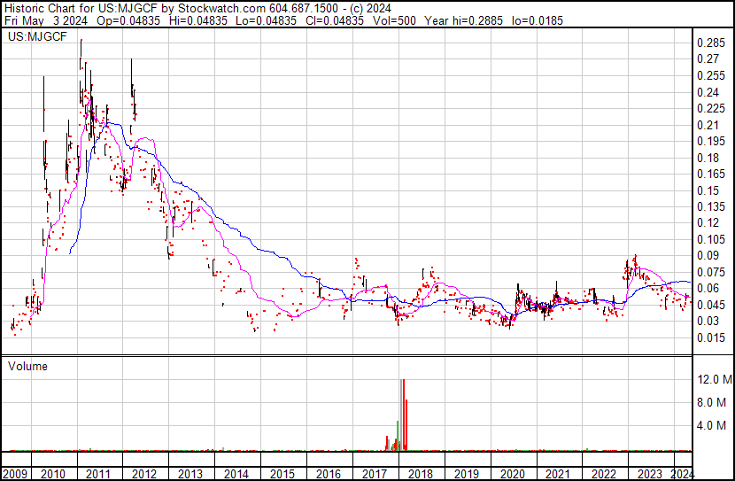
Task: Select the 2020 year marker
Action: click(513, 474)
